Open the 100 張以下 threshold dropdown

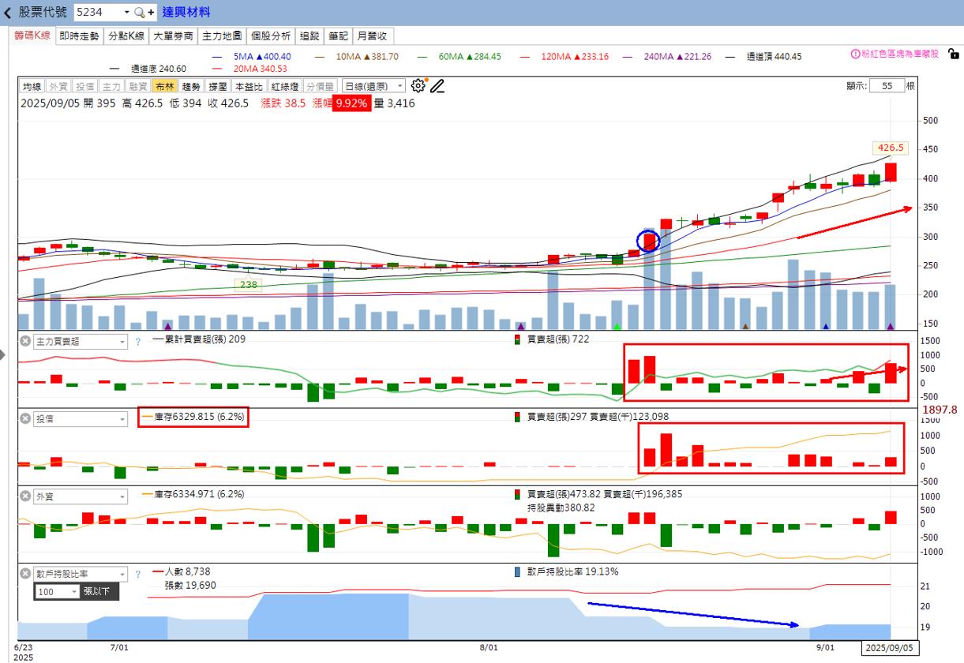[x=74, y=592]
